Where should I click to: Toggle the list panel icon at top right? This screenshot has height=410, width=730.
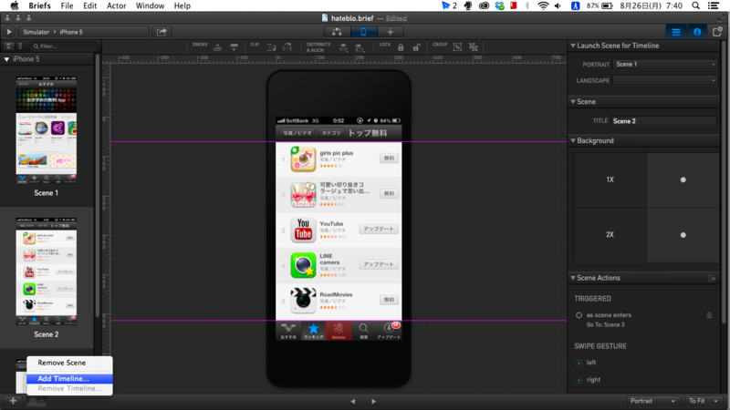[676, 32]
